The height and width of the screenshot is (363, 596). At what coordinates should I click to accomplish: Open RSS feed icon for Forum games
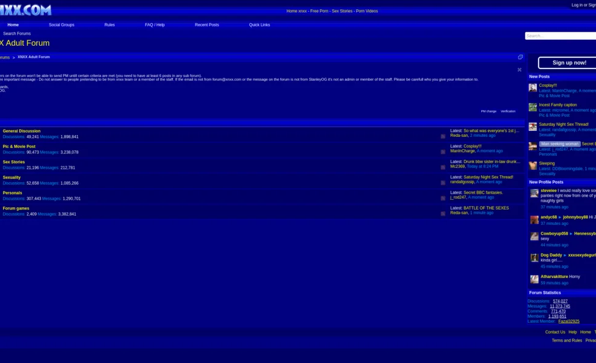(x=443, y=214)
